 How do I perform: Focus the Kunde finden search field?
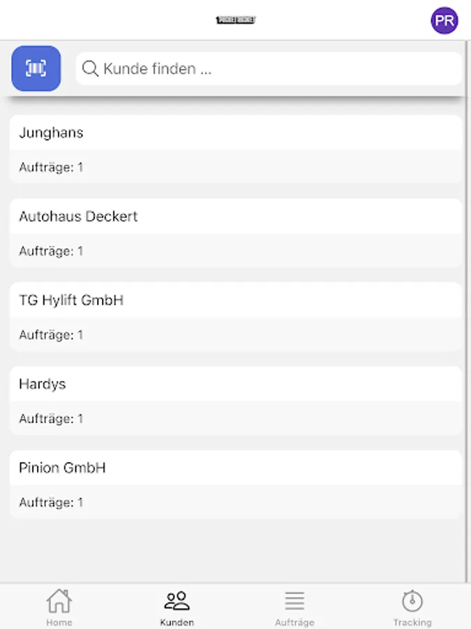269,68
